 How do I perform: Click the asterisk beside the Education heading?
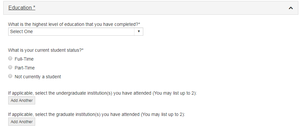click(x=34, y=7)
